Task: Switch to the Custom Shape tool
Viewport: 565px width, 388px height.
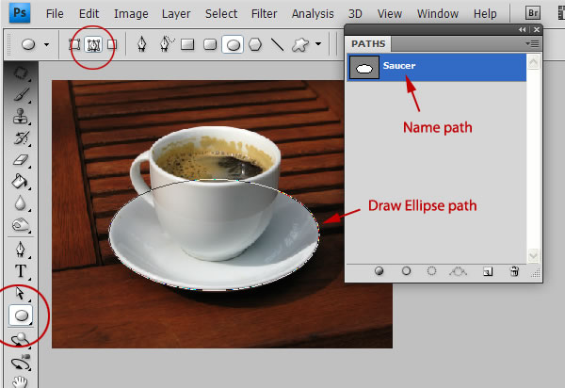Action: tap(300, 44)
